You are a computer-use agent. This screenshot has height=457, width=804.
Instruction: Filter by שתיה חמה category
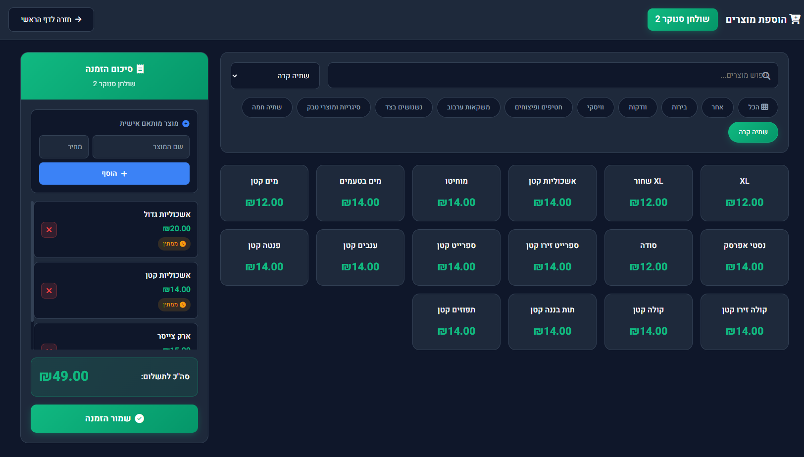[267, 107]
